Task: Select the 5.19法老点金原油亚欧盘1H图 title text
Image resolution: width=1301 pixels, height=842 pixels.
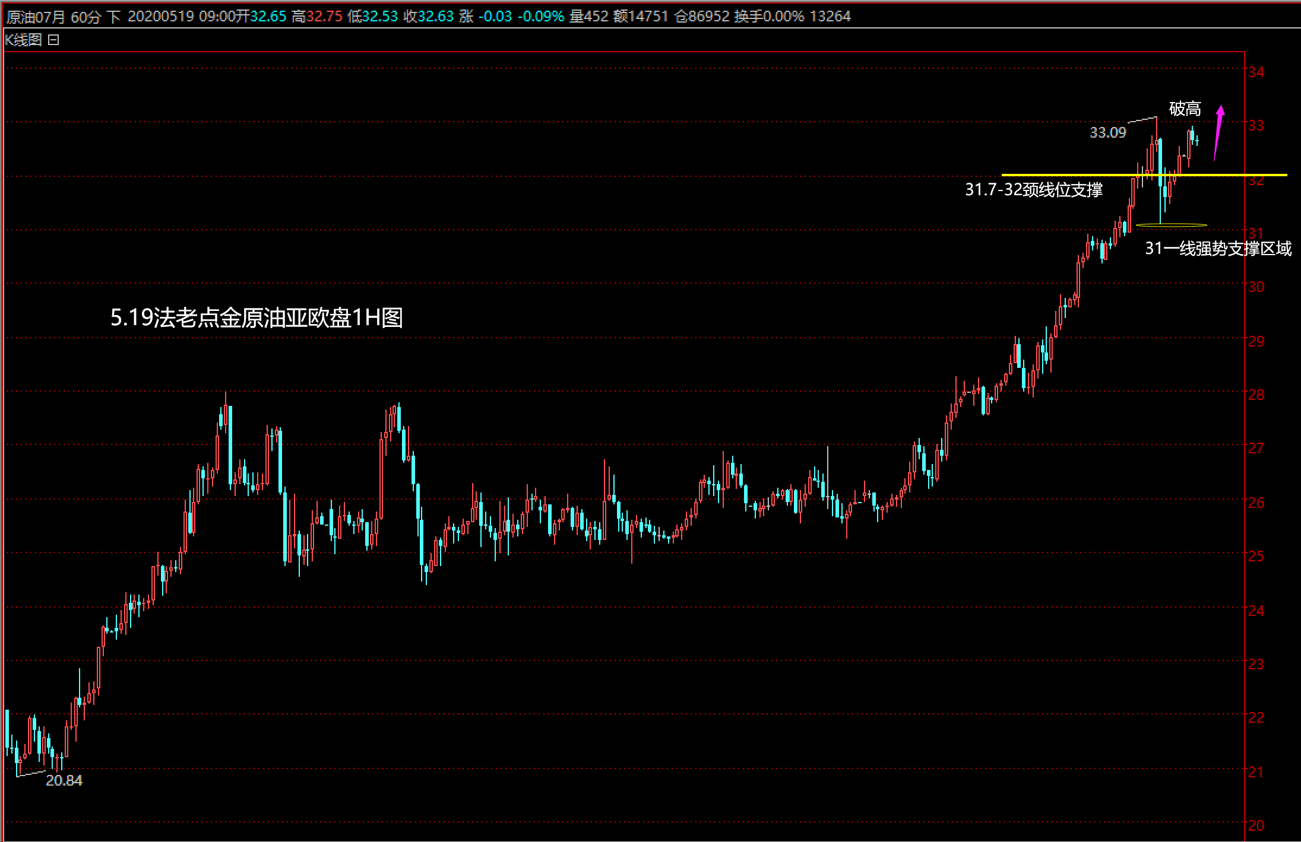Action: [x=257, y=317]
